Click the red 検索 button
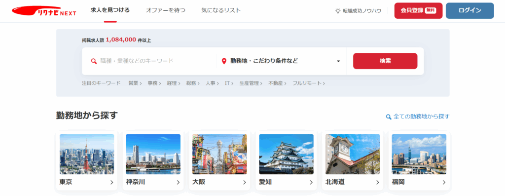Image resolution: width=505 pixels, height=196 pixels. 385,61
